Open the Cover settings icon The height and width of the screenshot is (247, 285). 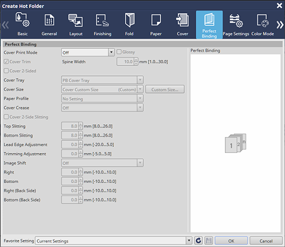click(182, 20)
